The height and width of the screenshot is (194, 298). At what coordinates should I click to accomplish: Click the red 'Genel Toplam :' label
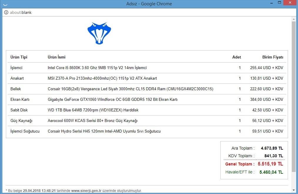[x=240, y=164]
